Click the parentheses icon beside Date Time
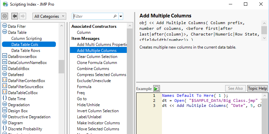The image size is (269, 134). [x=5, y=98]
